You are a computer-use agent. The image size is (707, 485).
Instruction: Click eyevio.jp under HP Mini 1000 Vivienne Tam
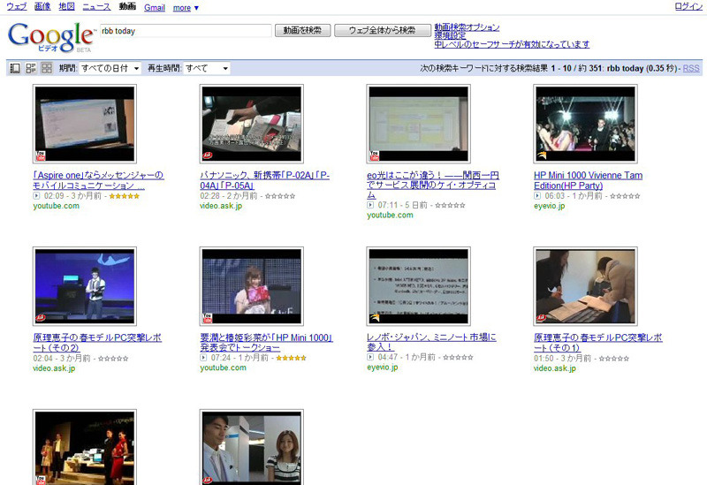(549, 206)
